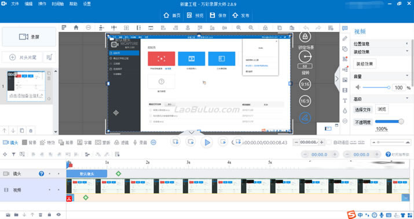Click the zoom in magnifier icon
This screenshot has width=414, height=219.
click(x=239, y=27)
